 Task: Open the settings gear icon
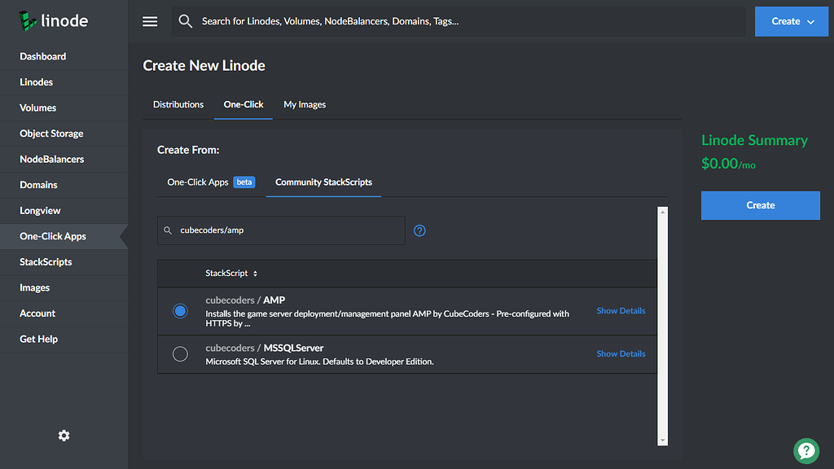coord(64,436)
